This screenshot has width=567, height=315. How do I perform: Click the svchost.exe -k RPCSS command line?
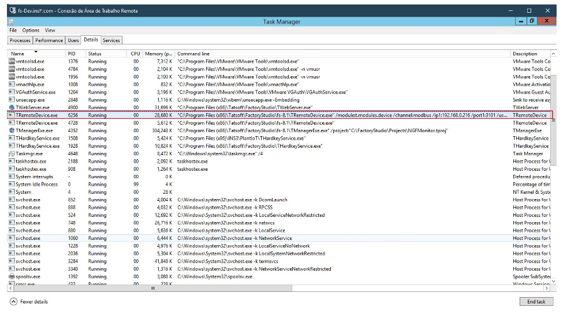(225, 207)
